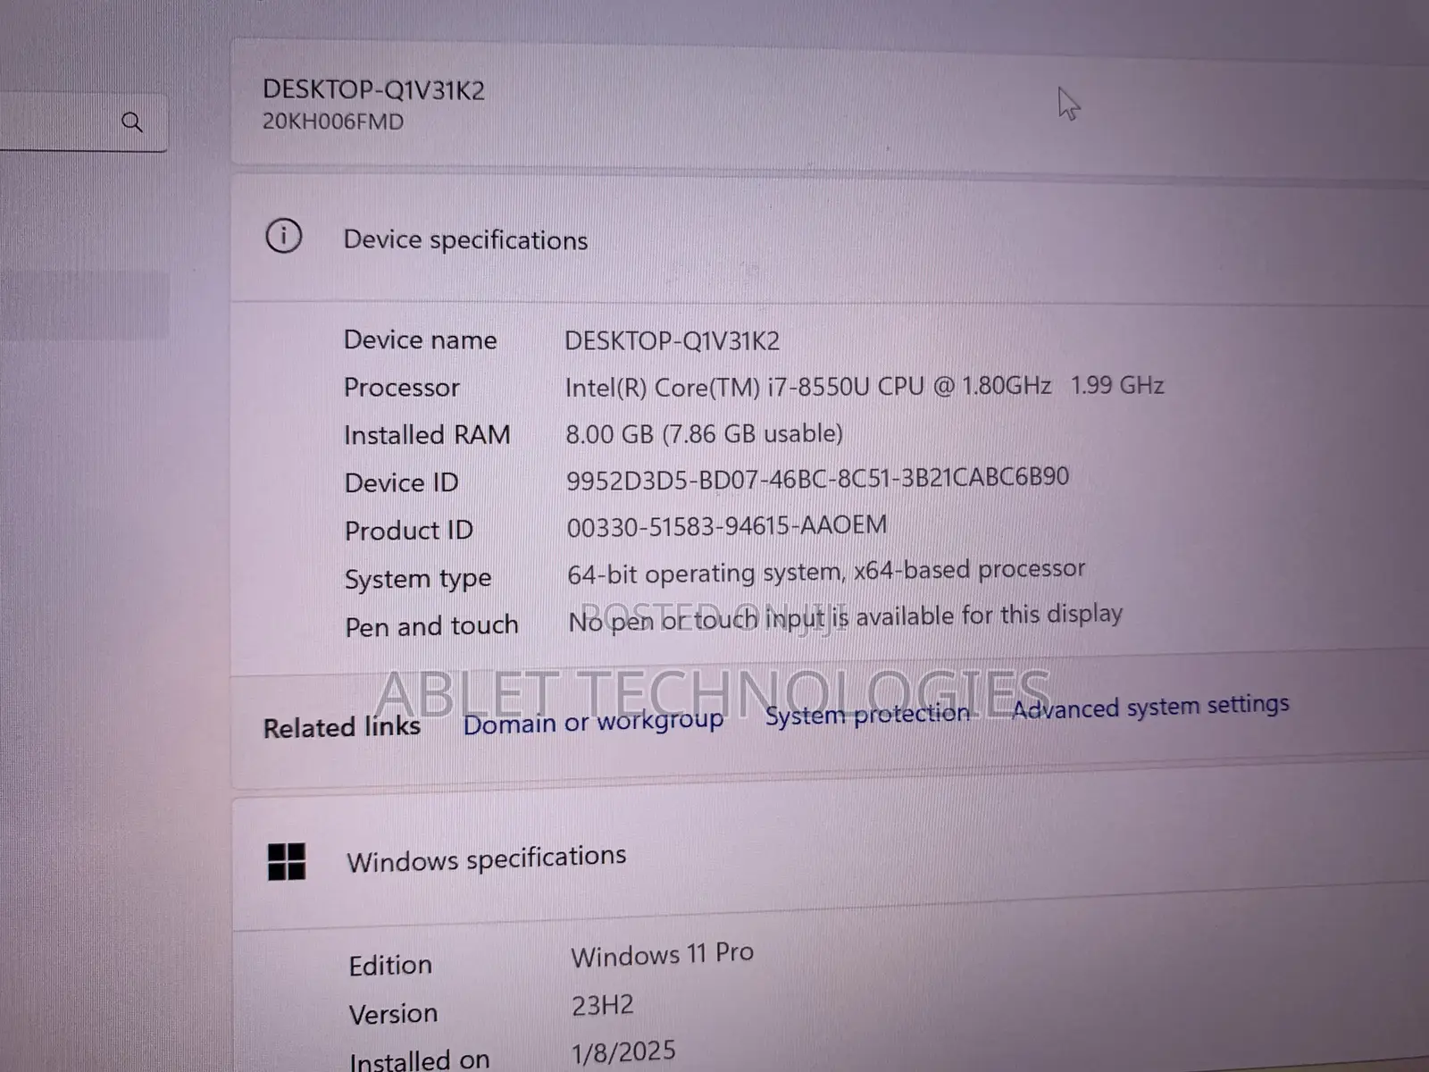Open Advanced system settings link
The width and height of the screenshot is (1429, 1072).
coord(1150,707)
